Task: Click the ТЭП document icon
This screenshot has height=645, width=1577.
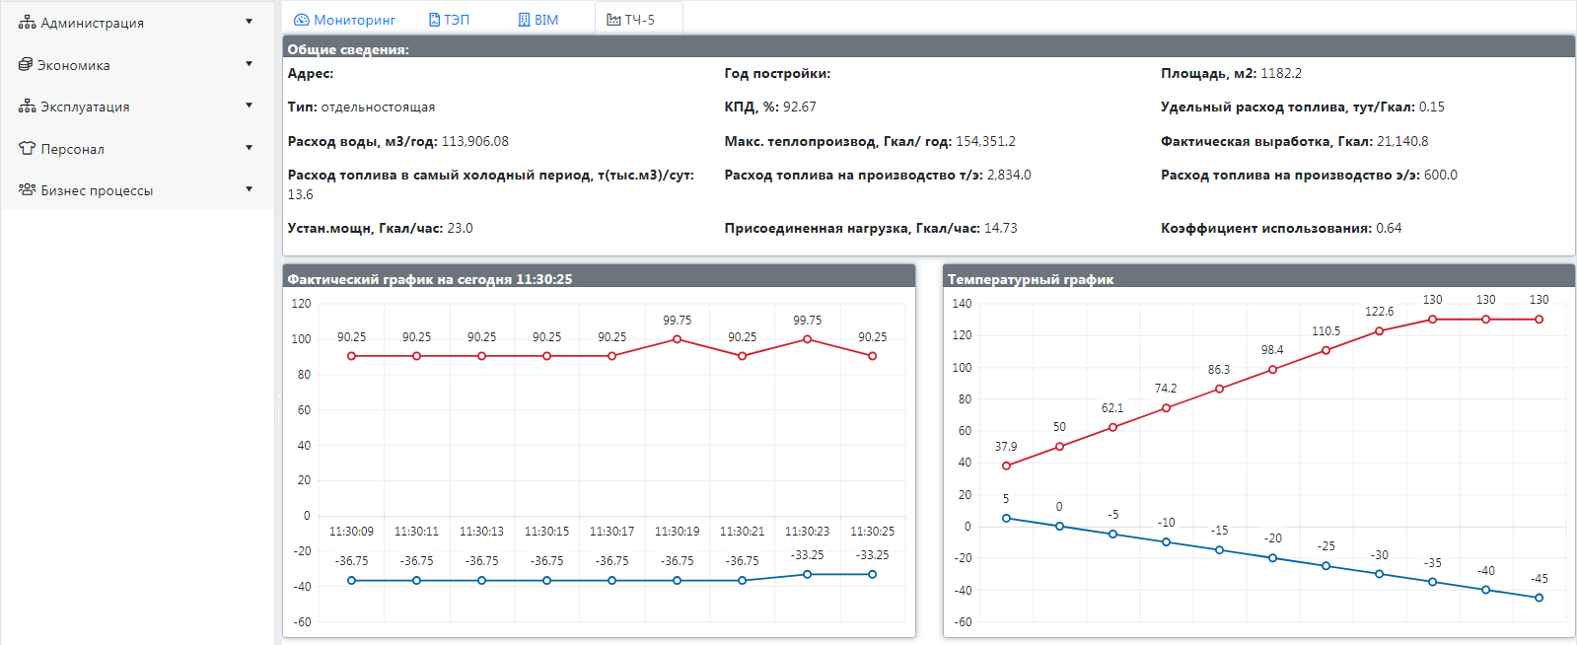Action: tap(434, 20)
